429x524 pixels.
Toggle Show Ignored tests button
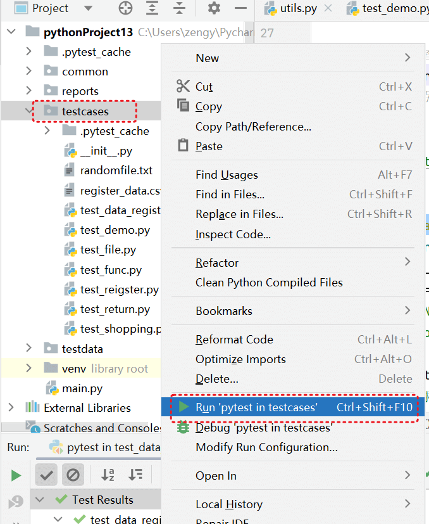pos(73,475)
